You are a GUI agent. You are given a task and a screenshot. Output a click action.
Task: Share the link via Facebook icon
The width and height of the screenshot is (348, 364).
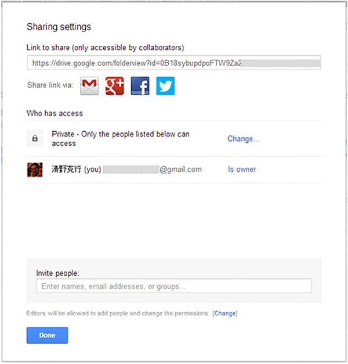[x=140, y=86]
